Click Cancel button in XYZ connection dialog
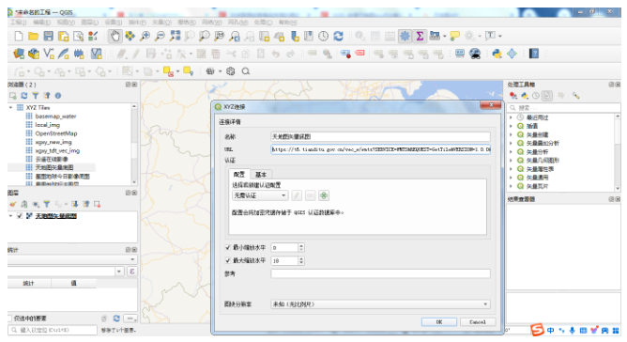 478,322
